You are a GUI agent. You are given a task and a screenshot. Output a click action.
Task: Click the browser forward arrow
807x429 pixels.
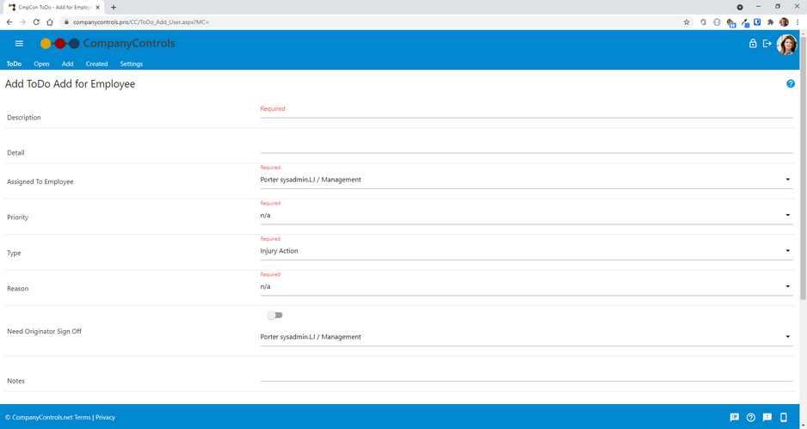click(x=22, y=22)
